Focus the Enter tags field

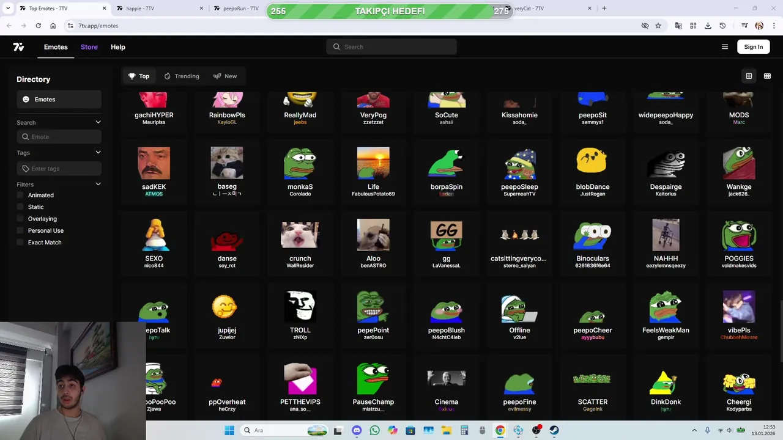[x=59, y=169]
